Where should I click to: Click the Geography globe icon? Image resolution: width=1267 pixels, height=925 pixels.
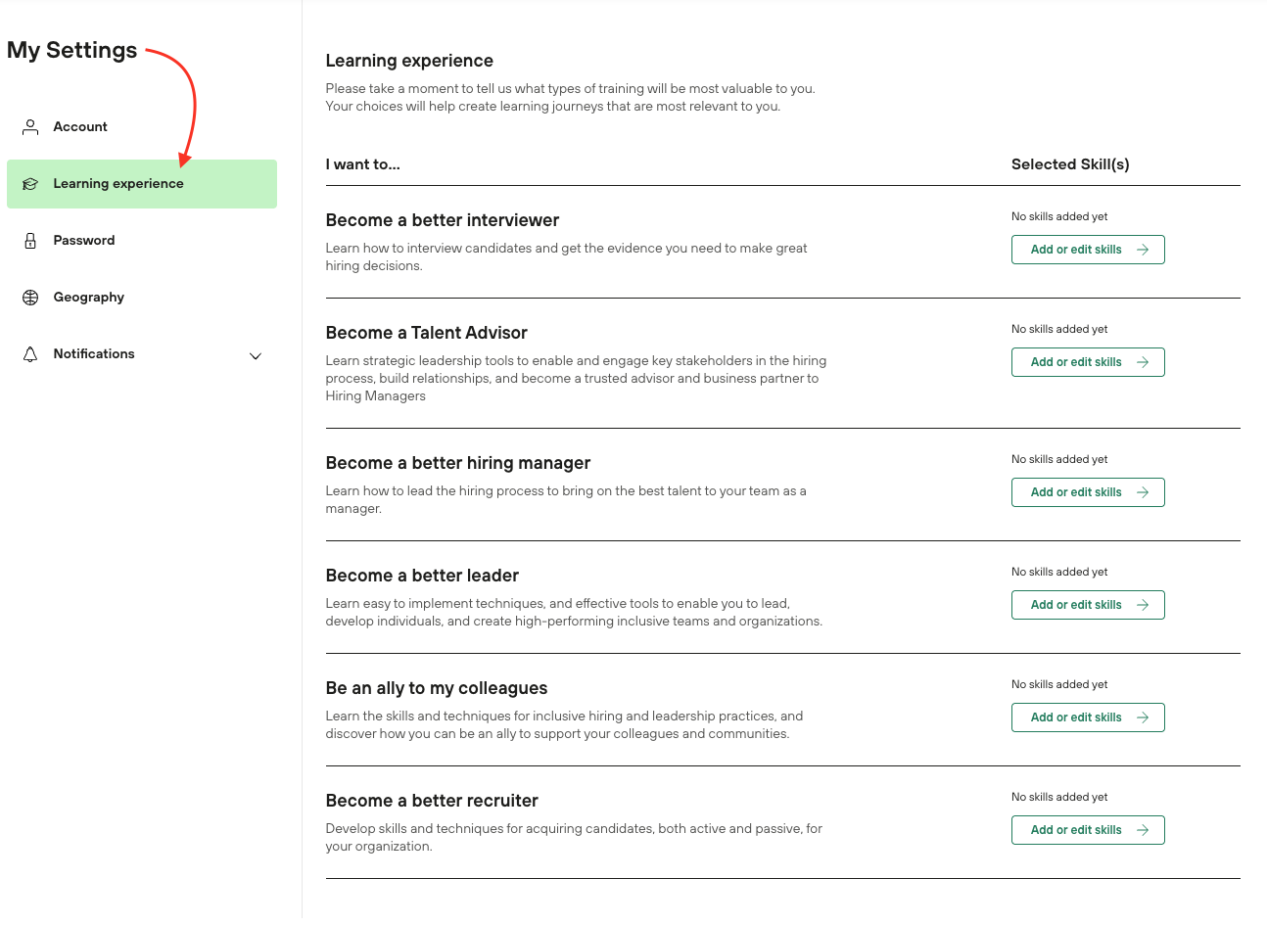30,298
